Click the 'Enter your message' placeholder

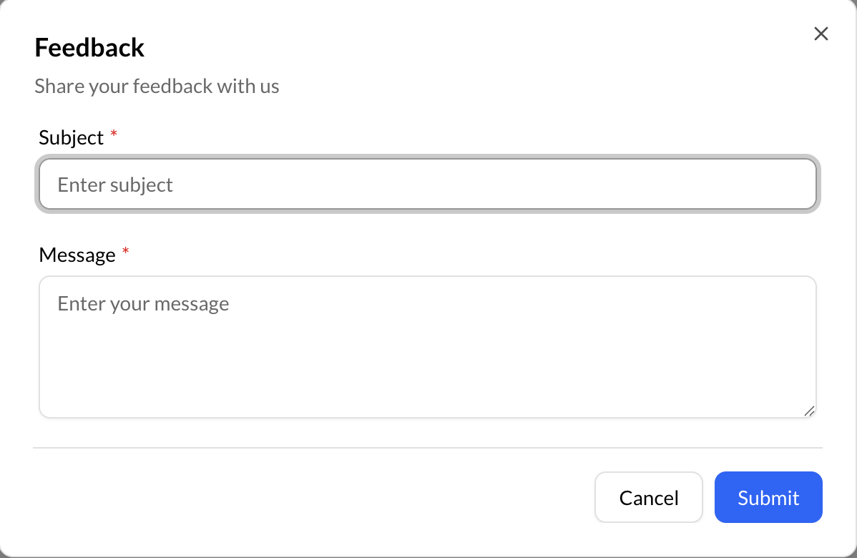[x=142, y=303]
